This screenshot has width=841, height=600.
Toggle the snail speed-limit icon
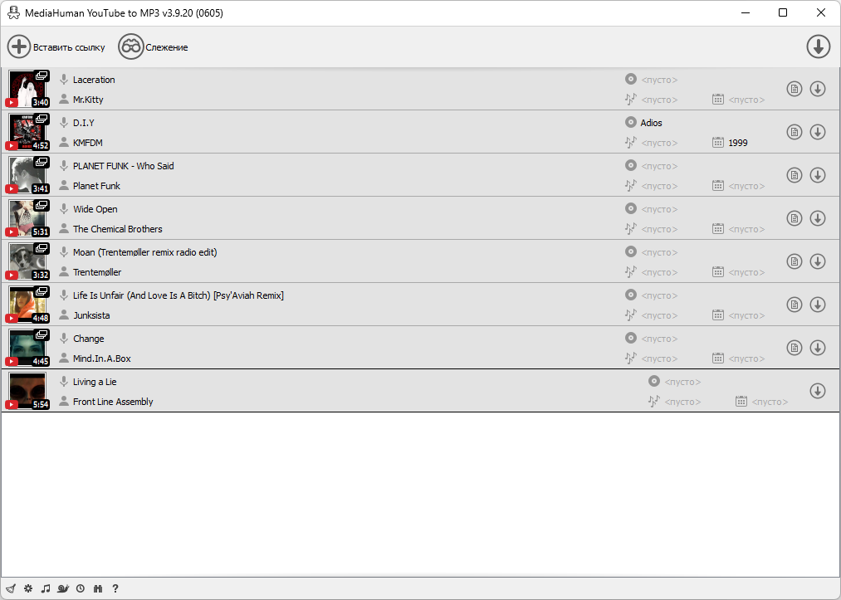(63, 588)
